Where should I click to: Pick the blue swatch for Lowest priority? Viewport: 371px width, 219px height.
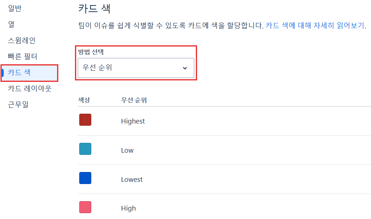click(85, 178)
